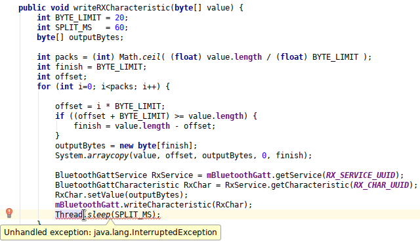Click writeCharacteristic(RxChar) call

[185, 205]
